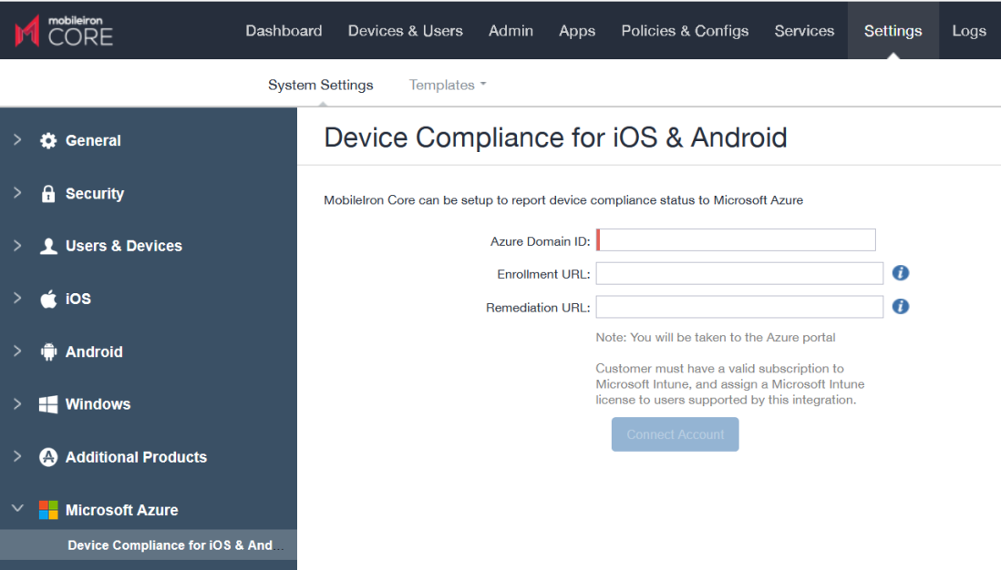Click the 'Device Compliance for iOS & Android' heading

click(x=555, y=137)
